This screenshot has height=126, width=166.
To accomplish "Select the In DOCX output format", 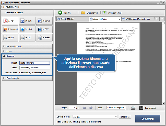I will point(44,21).
